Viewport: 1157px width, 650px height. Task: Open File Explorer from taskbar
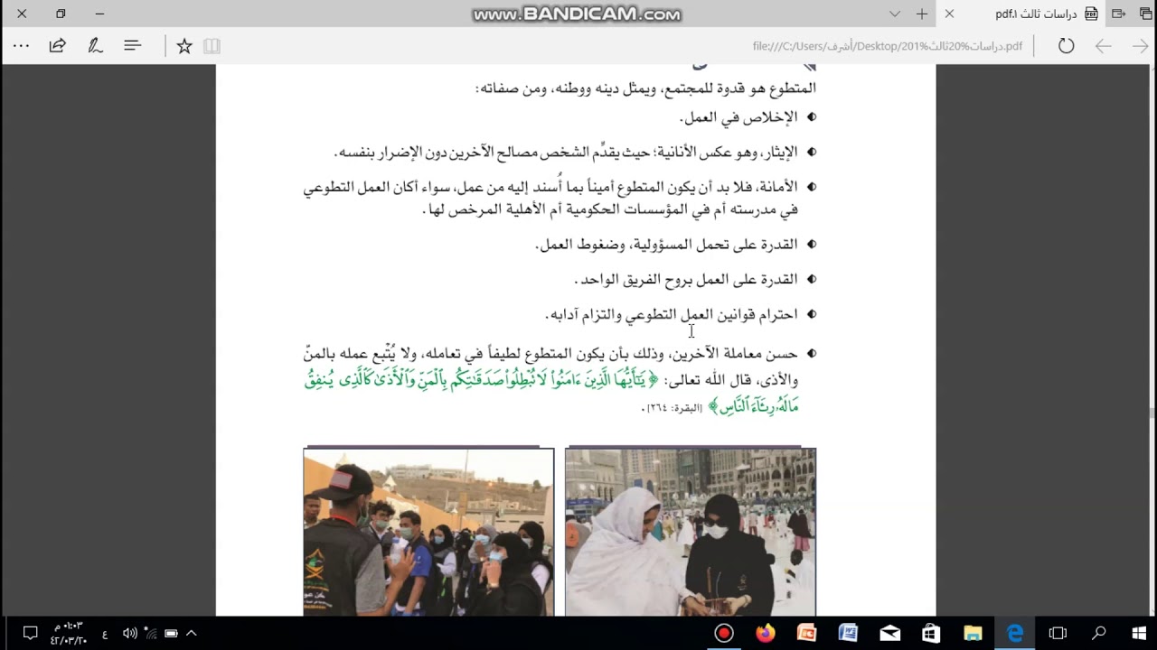tap(974, 633)
